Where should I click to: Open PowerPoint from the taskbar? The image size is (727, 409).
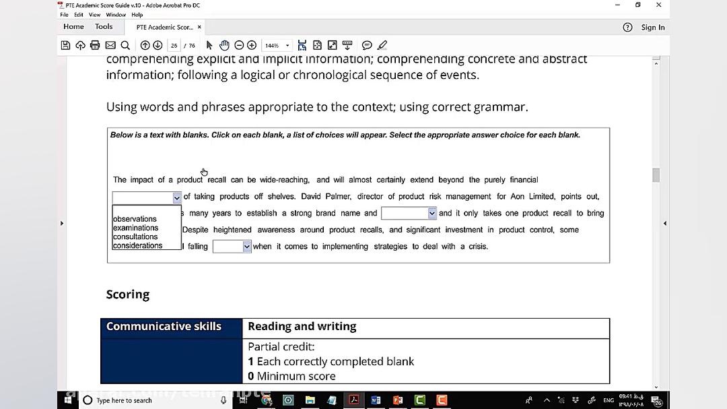pyautogui.click(x=398, y=400)
